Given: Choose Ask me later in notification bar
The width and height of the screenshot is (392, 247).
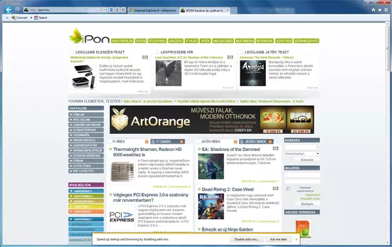Looking at the screenshot, I should [278, 239].
